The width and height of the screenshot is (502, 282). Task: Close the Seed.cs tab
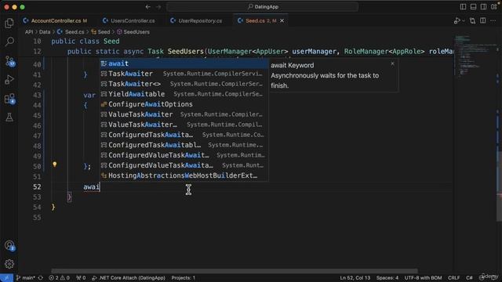282,21
